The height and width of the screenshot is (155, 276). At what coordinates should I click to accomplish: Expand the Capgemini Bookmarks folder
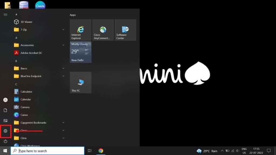63,123
